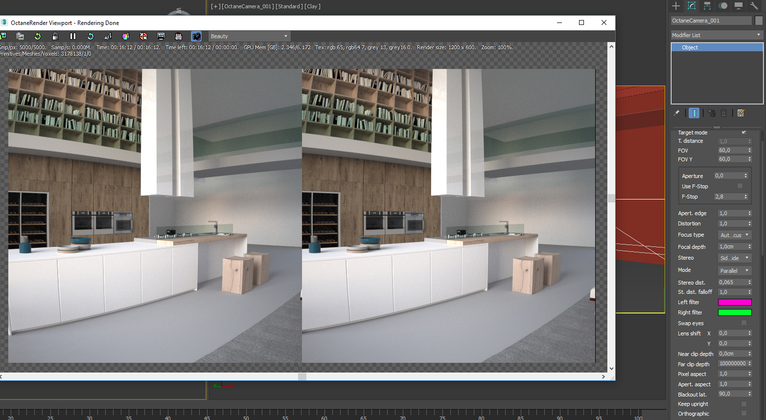Click the autofocus picker AF icon
The height and width of the screenshot is (420, 766).
(108, 36)
